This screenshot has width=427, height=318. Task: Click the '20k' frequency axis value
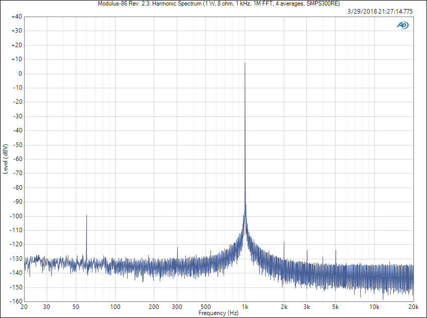413,307
